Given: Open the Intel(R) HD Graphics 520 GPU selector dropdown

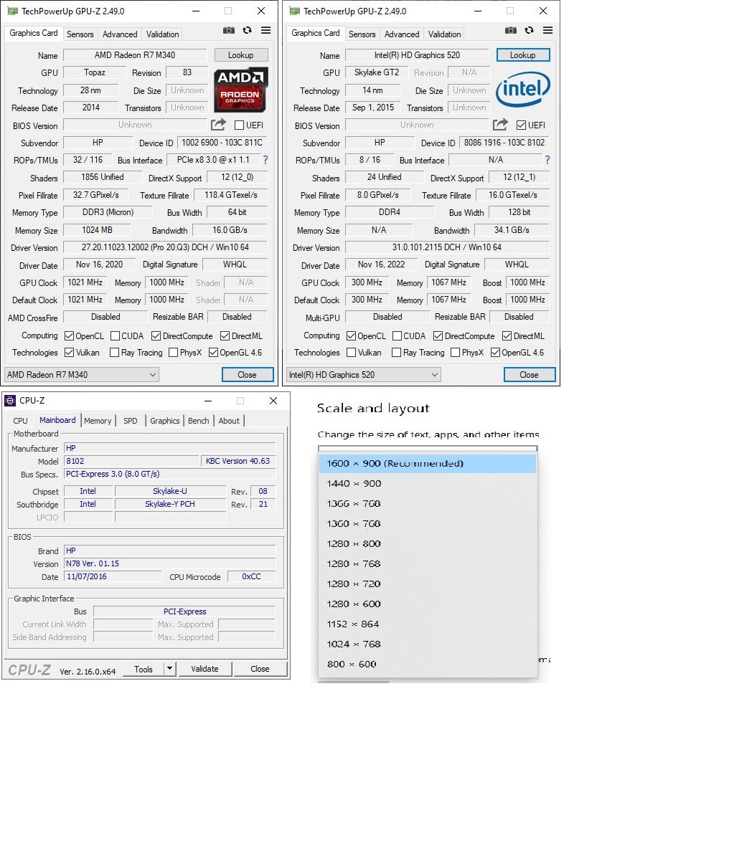Looking at the screenshot, I should pos(363,375).
